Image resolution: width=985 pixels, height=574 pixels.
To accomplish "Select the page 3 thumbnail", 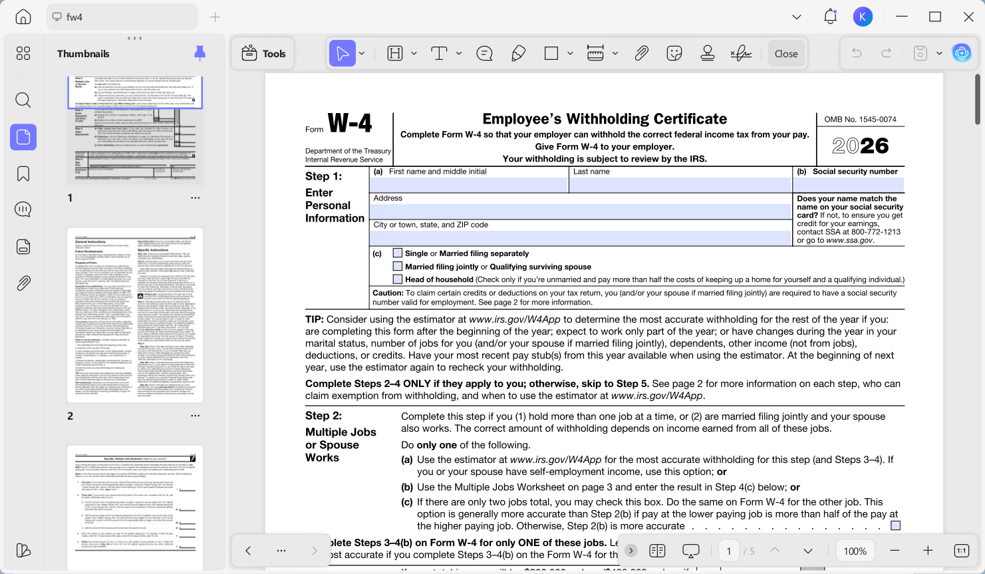I will [135, 509].
